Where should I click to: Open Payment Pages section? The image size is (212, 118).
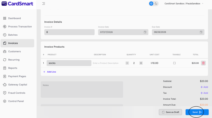click(x=17, y=76)
